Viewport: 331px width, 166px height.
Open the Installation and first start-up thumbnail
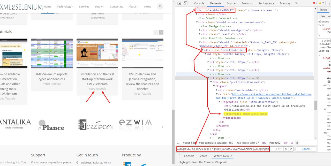click(97, 54)
